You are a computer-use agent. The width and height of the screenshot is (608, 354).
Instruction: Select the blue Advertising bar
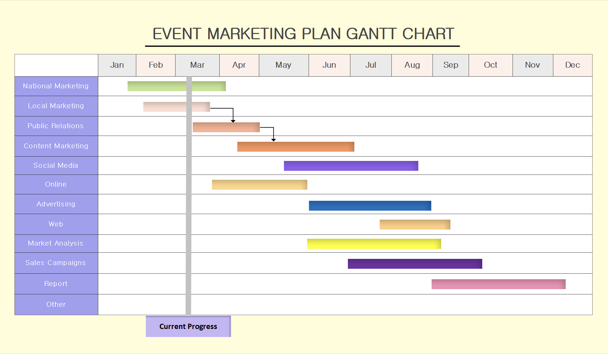[370, 206]
